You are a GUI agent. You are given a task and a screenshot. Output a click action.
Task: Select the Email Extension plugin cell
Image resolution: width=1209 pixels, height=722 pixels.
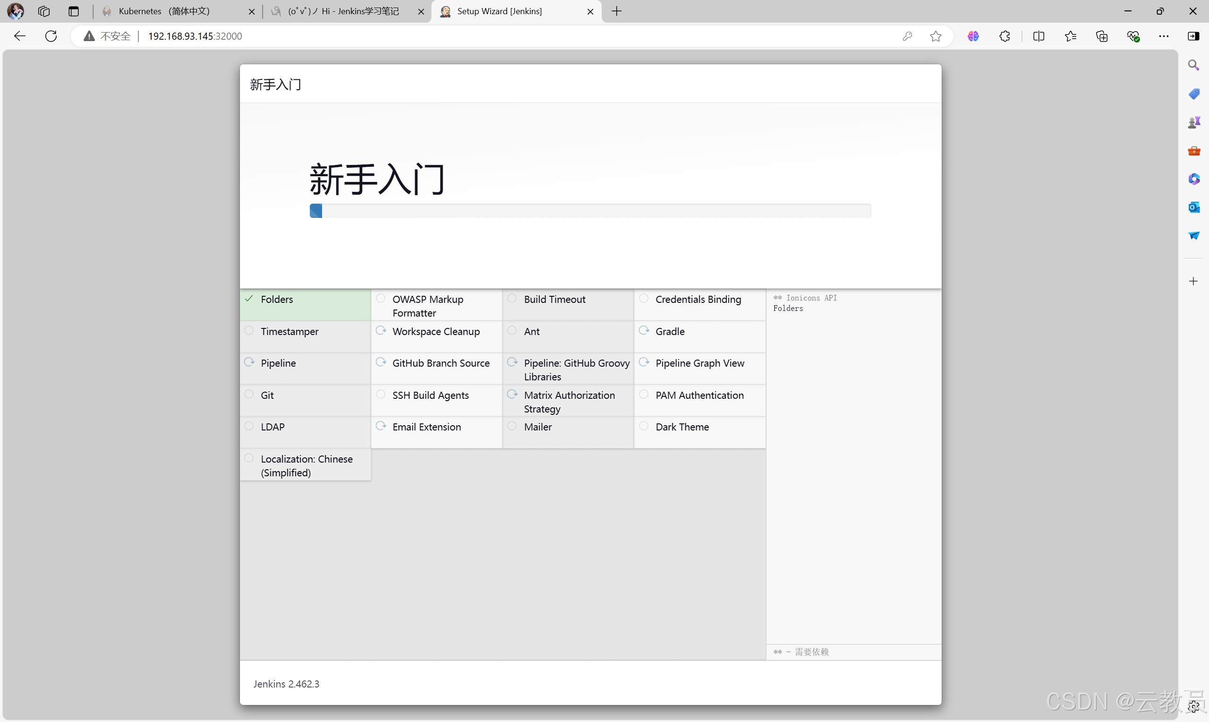coord(436,432)
